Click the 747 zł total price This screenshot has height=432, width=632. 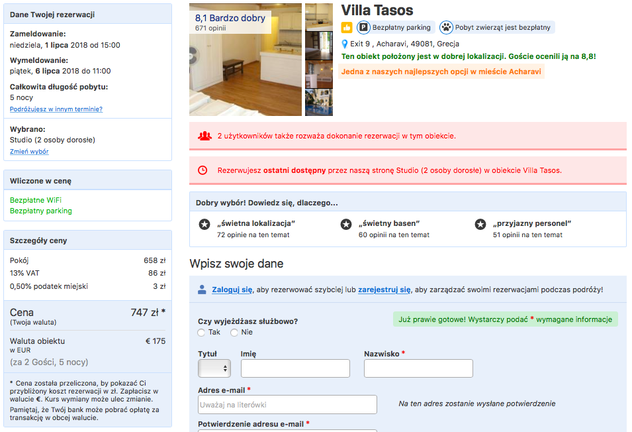(148, 312)
